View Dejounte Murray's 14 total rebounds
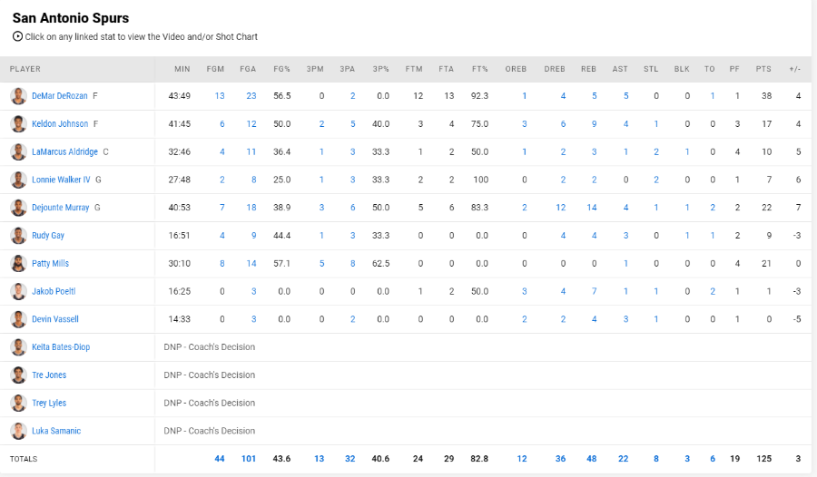This screenshot has height=477, width=817. point(592,208)
